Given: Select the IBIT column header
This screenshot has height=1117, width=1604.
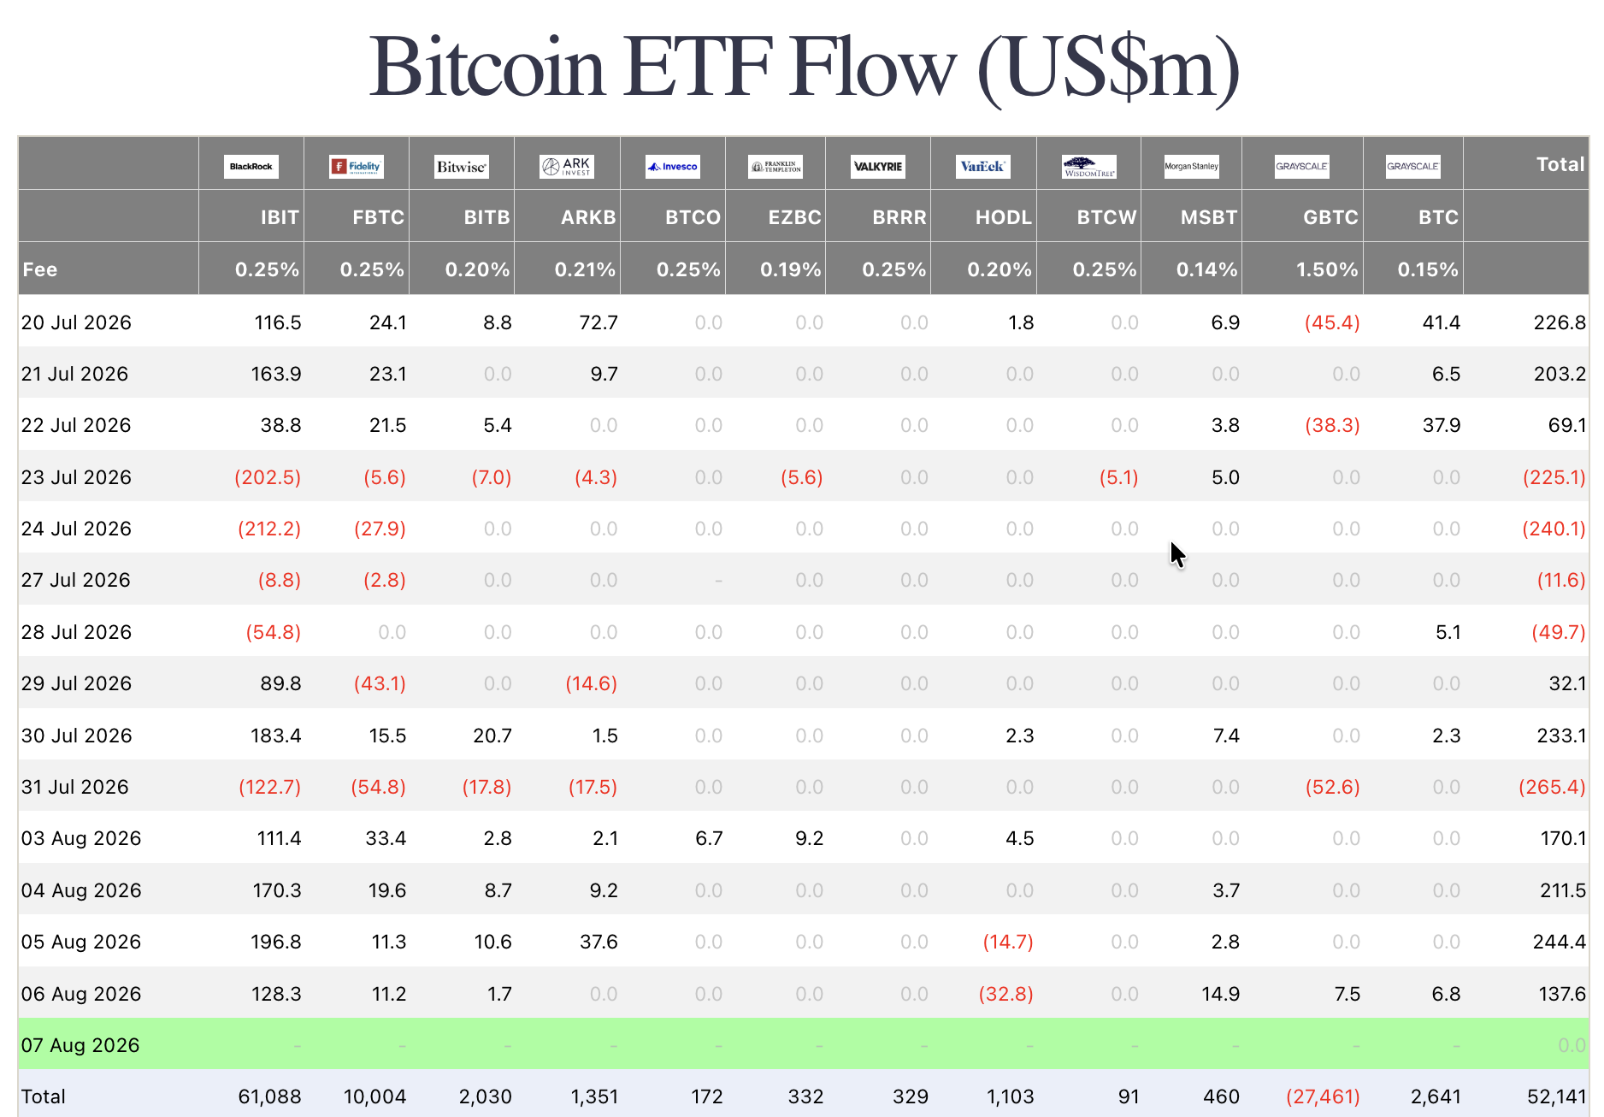Looking at the screenshot, I should (280, 217).
